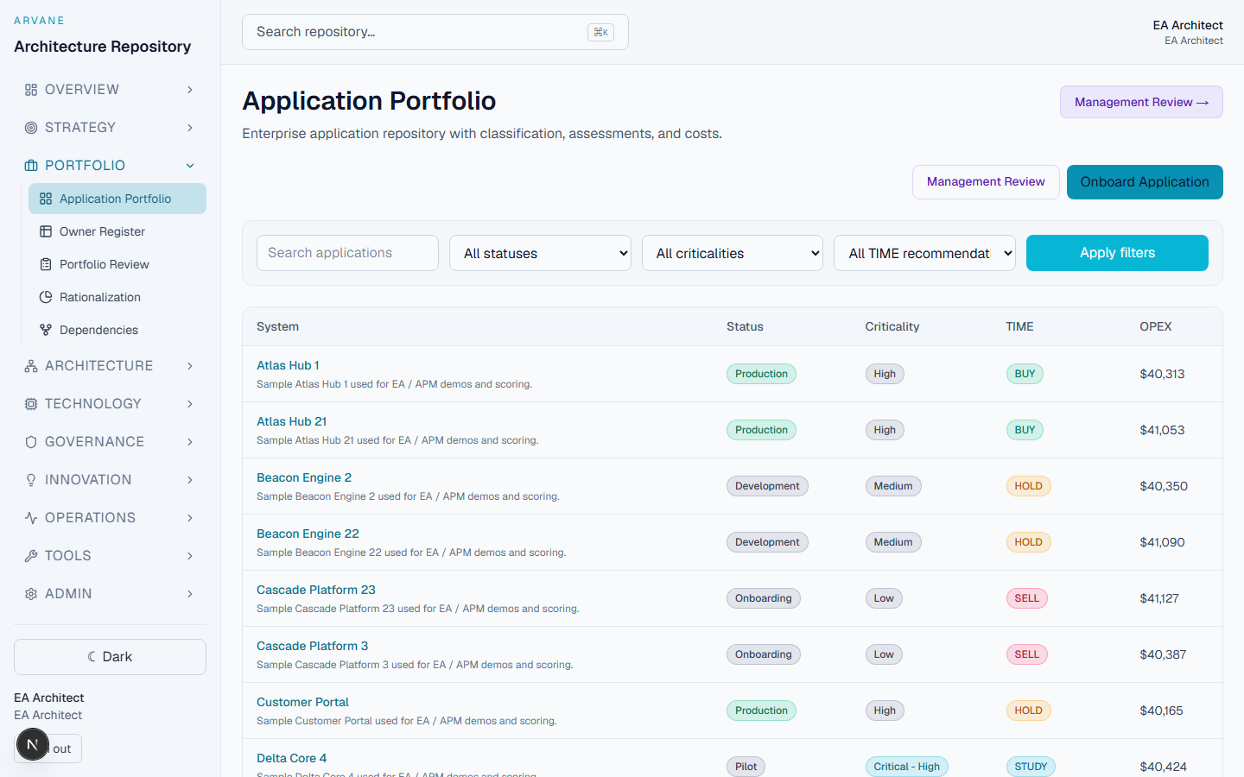Click the round N avatar badge
Screen dimensions: 1244x777
pyautogui.click(x=33, y=744)
